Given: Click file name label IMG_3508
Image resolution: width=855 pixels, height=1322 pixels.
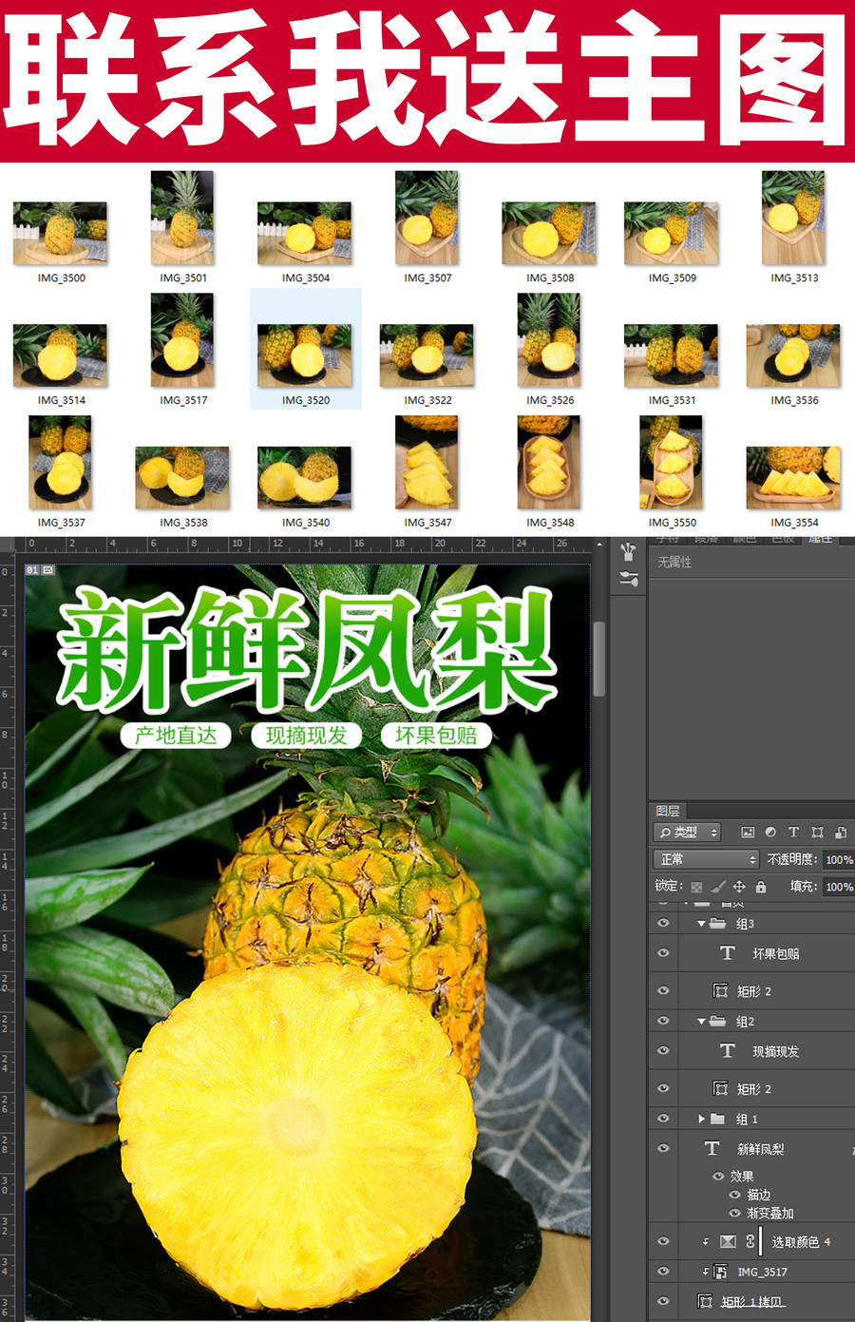Looking at the screenshot, I should pos(550,278).
